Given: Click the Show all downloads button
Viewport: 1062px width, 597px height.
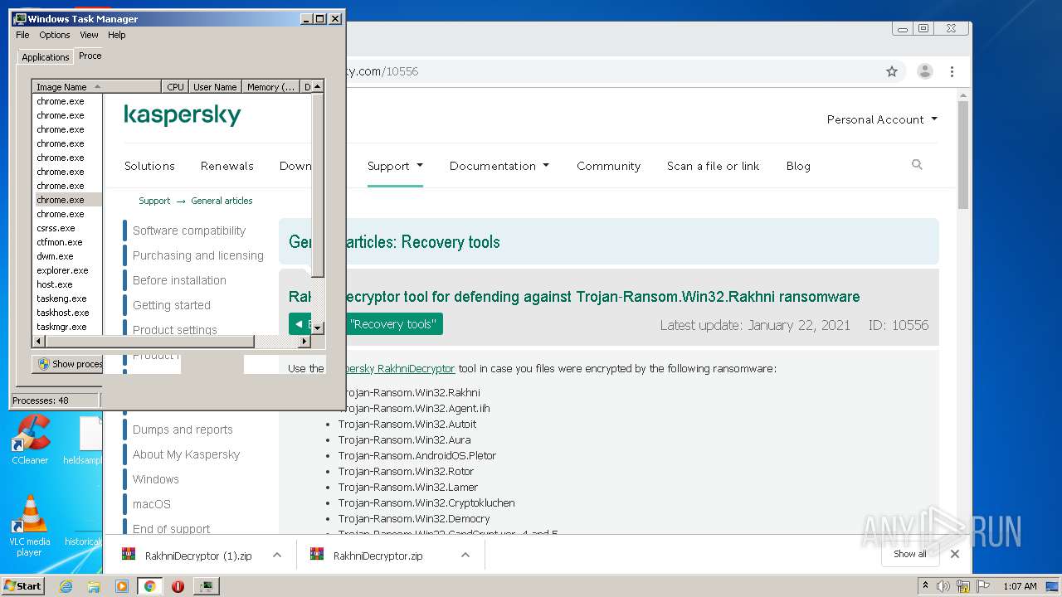Looking at the screenshot, I should 910,554.
